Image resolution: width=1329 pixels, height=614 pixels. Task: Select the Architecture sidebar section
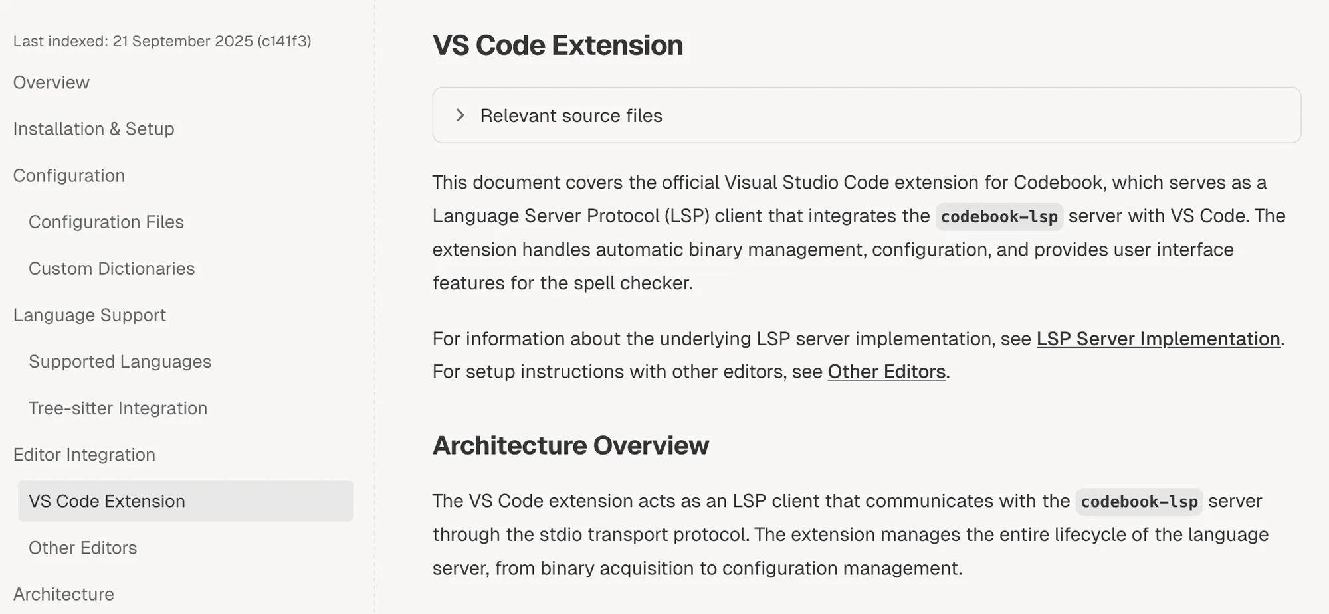pos(64,593)
